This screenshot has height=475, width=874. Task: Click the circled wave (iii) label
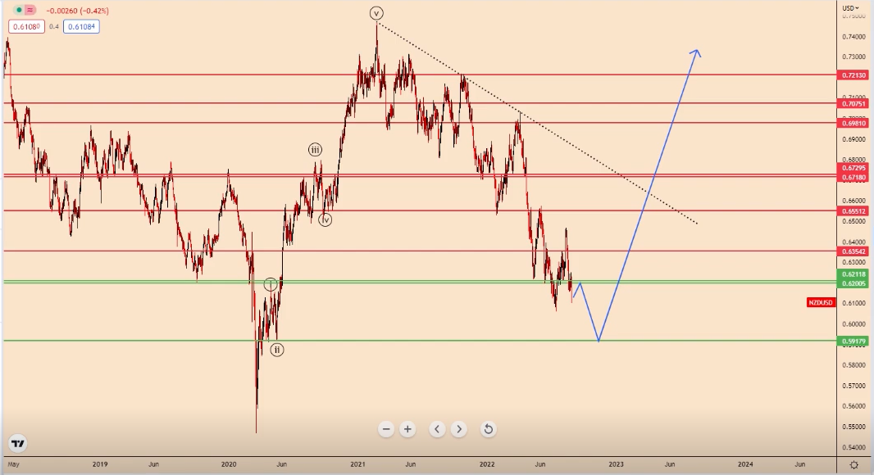coord(316,149)
